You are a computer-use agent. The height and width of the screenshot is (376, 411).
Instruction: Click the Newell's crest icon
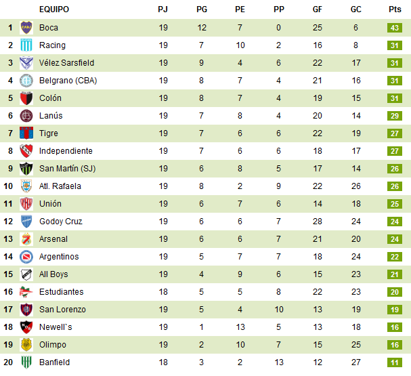point(27,327)
